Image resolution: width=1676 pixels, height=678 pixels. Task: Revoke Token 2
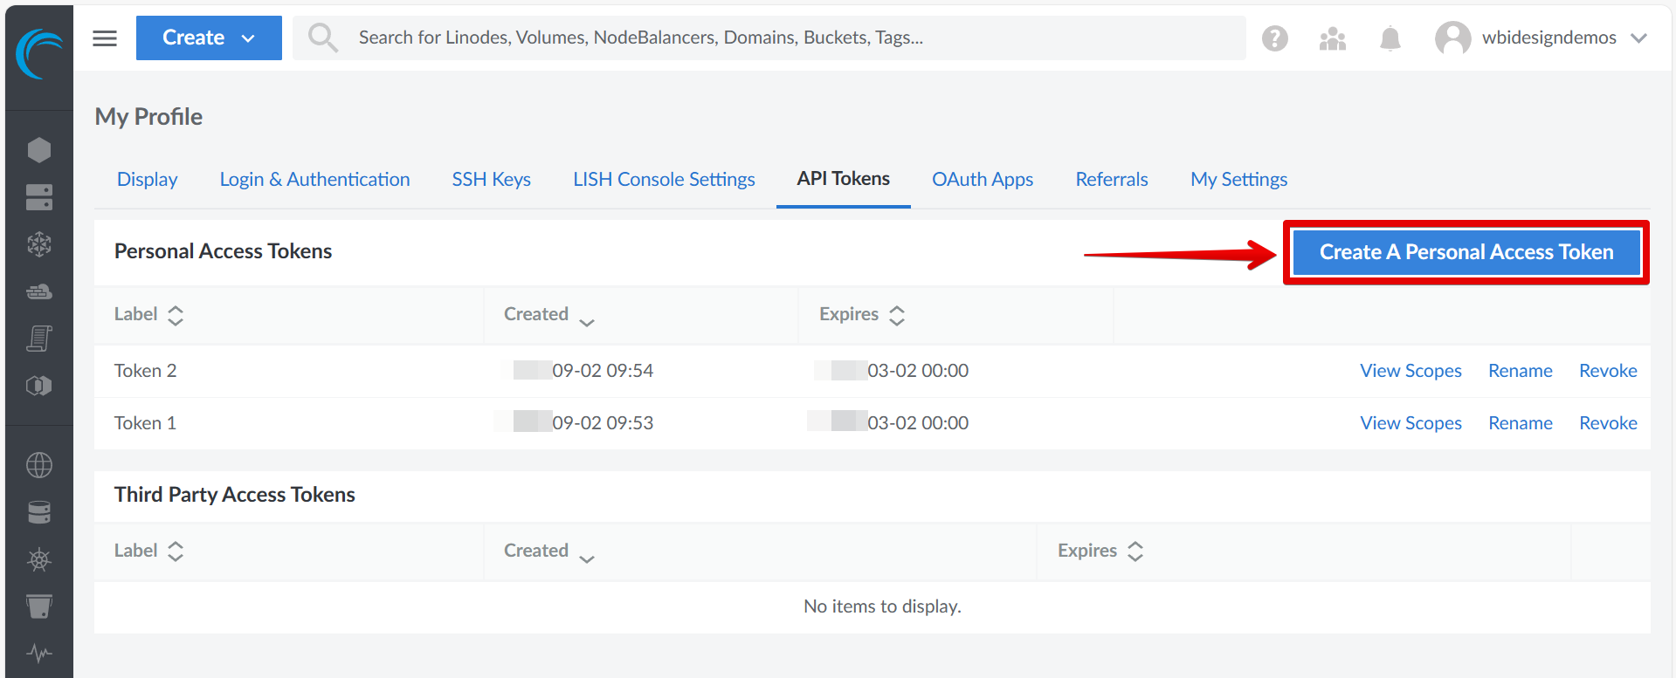click(x=1608, y=371)
